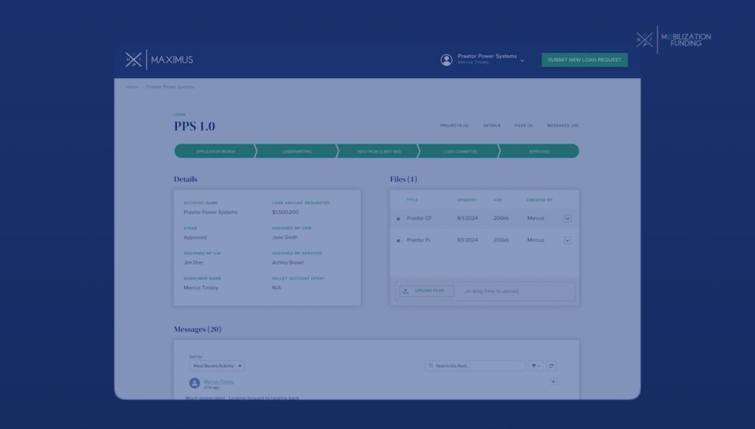
Task: Click Marcus Tinsley's message avatar
Action: (x=195, y=383)
